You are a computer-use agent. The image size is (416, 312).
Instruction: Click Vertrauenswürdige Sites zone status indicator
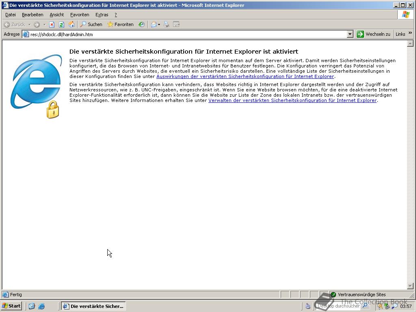358,295
